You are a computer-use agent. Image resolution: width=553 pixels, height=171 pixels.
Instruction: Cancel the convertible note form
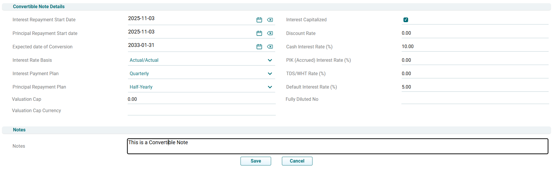tap(297, 161)
